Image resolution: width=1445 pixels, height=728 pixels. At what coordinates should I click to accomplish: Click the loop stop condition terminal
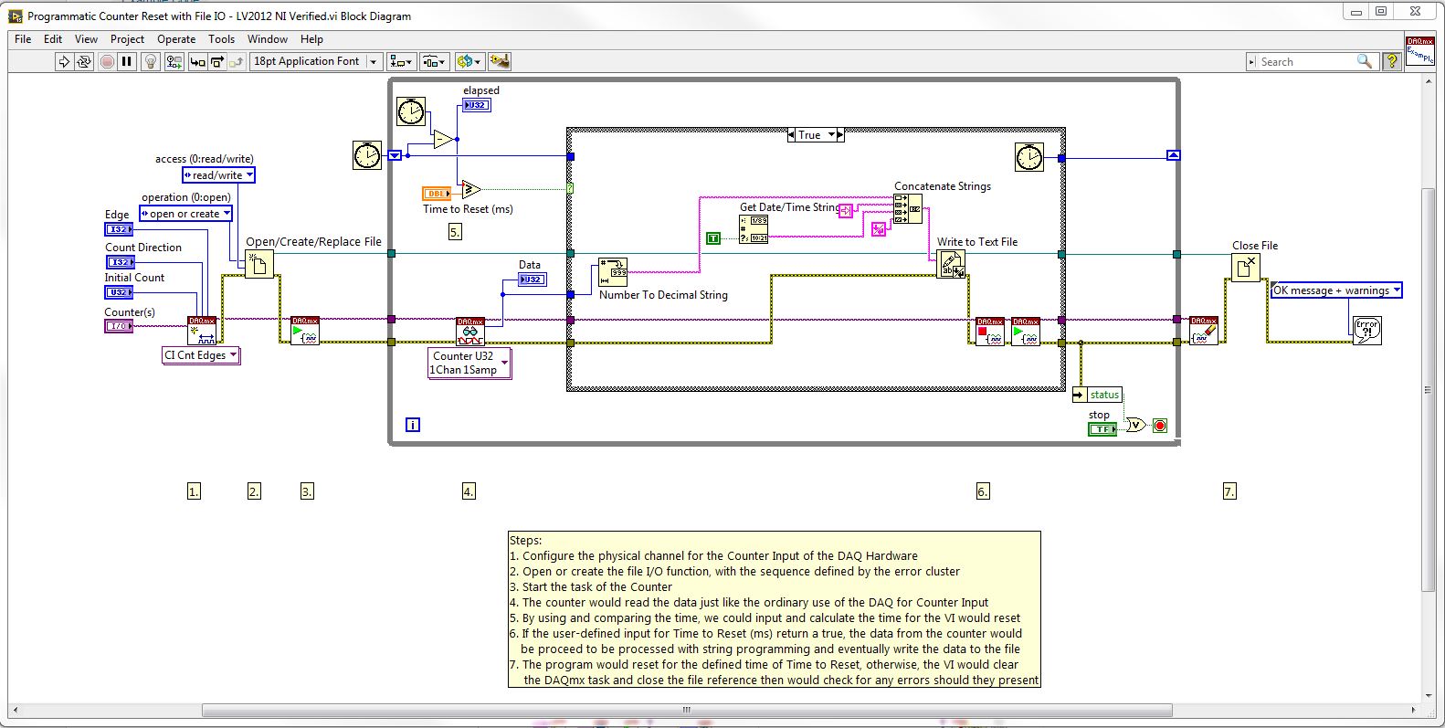pyautogui.click(x=1160, y=426)
